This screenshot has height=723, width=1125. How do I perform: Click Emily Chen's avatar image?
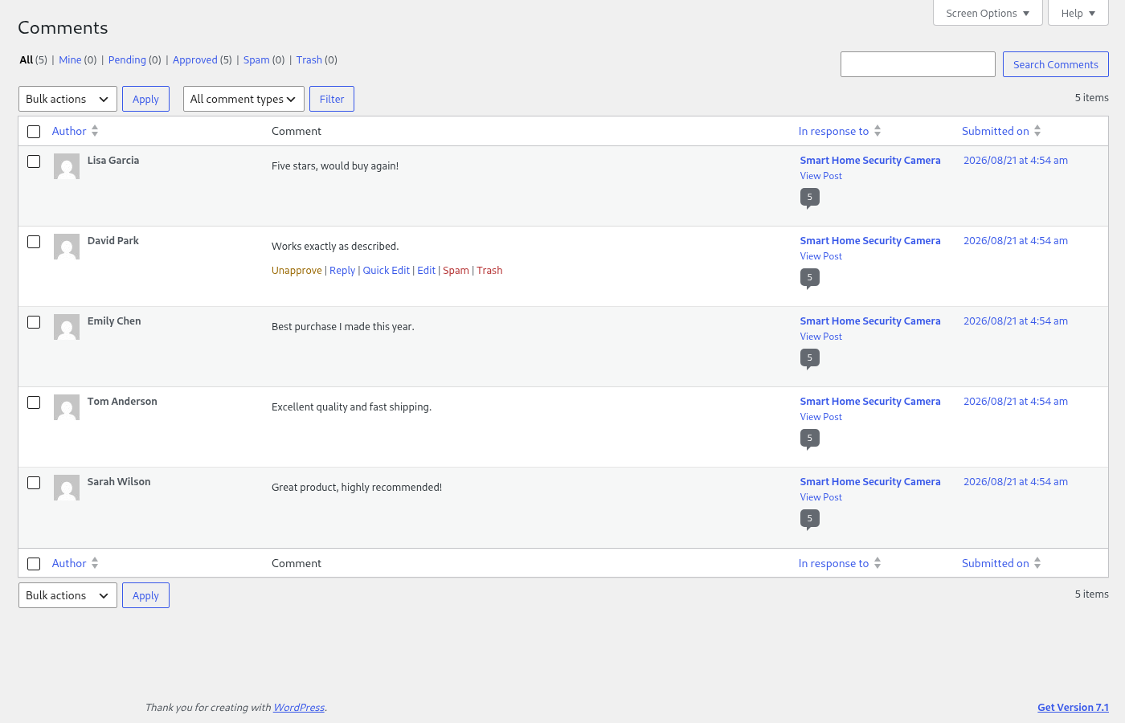[x=67, y=327]
